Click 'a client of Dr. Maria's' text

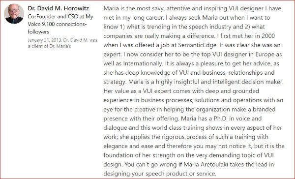point(49,46)
